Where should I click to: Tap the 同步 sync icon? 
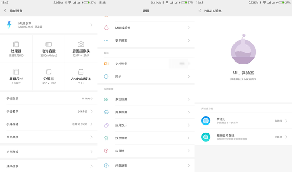tap(106, 76)
